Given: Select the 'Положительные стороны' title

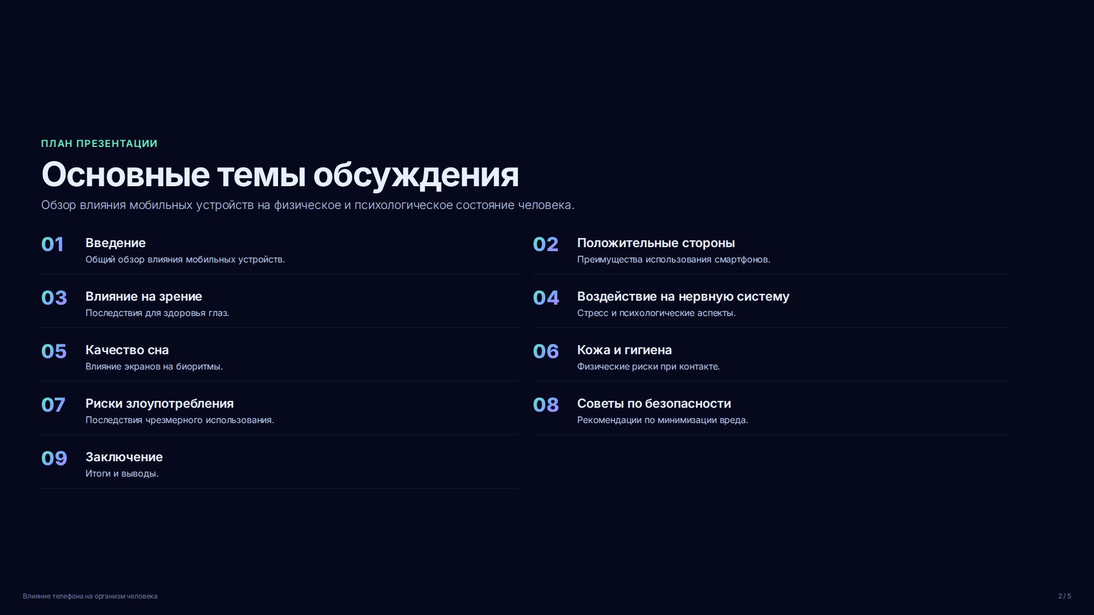Looking at the screenshot, I should coord(656,243).
